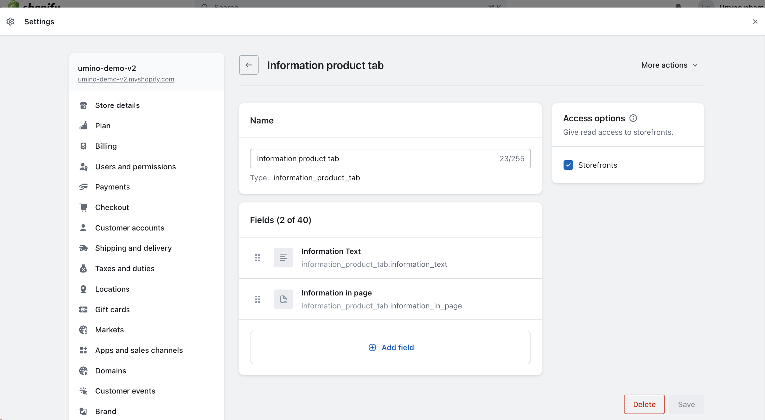765x420 pixels.
Task: Click the Settings gear icon
Action: (x=10, y=22)
